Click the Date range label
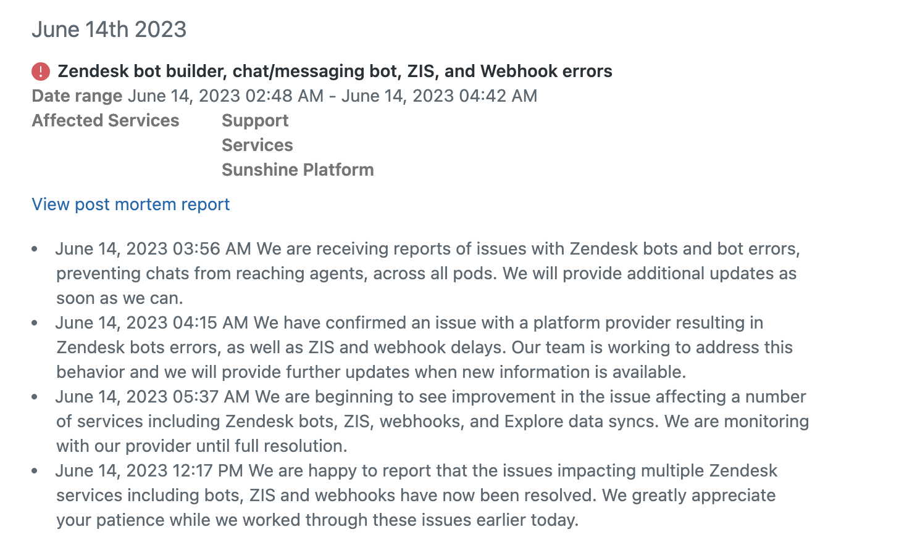The width and height of the screenshot is (899, 540). (x=77, y=96)
